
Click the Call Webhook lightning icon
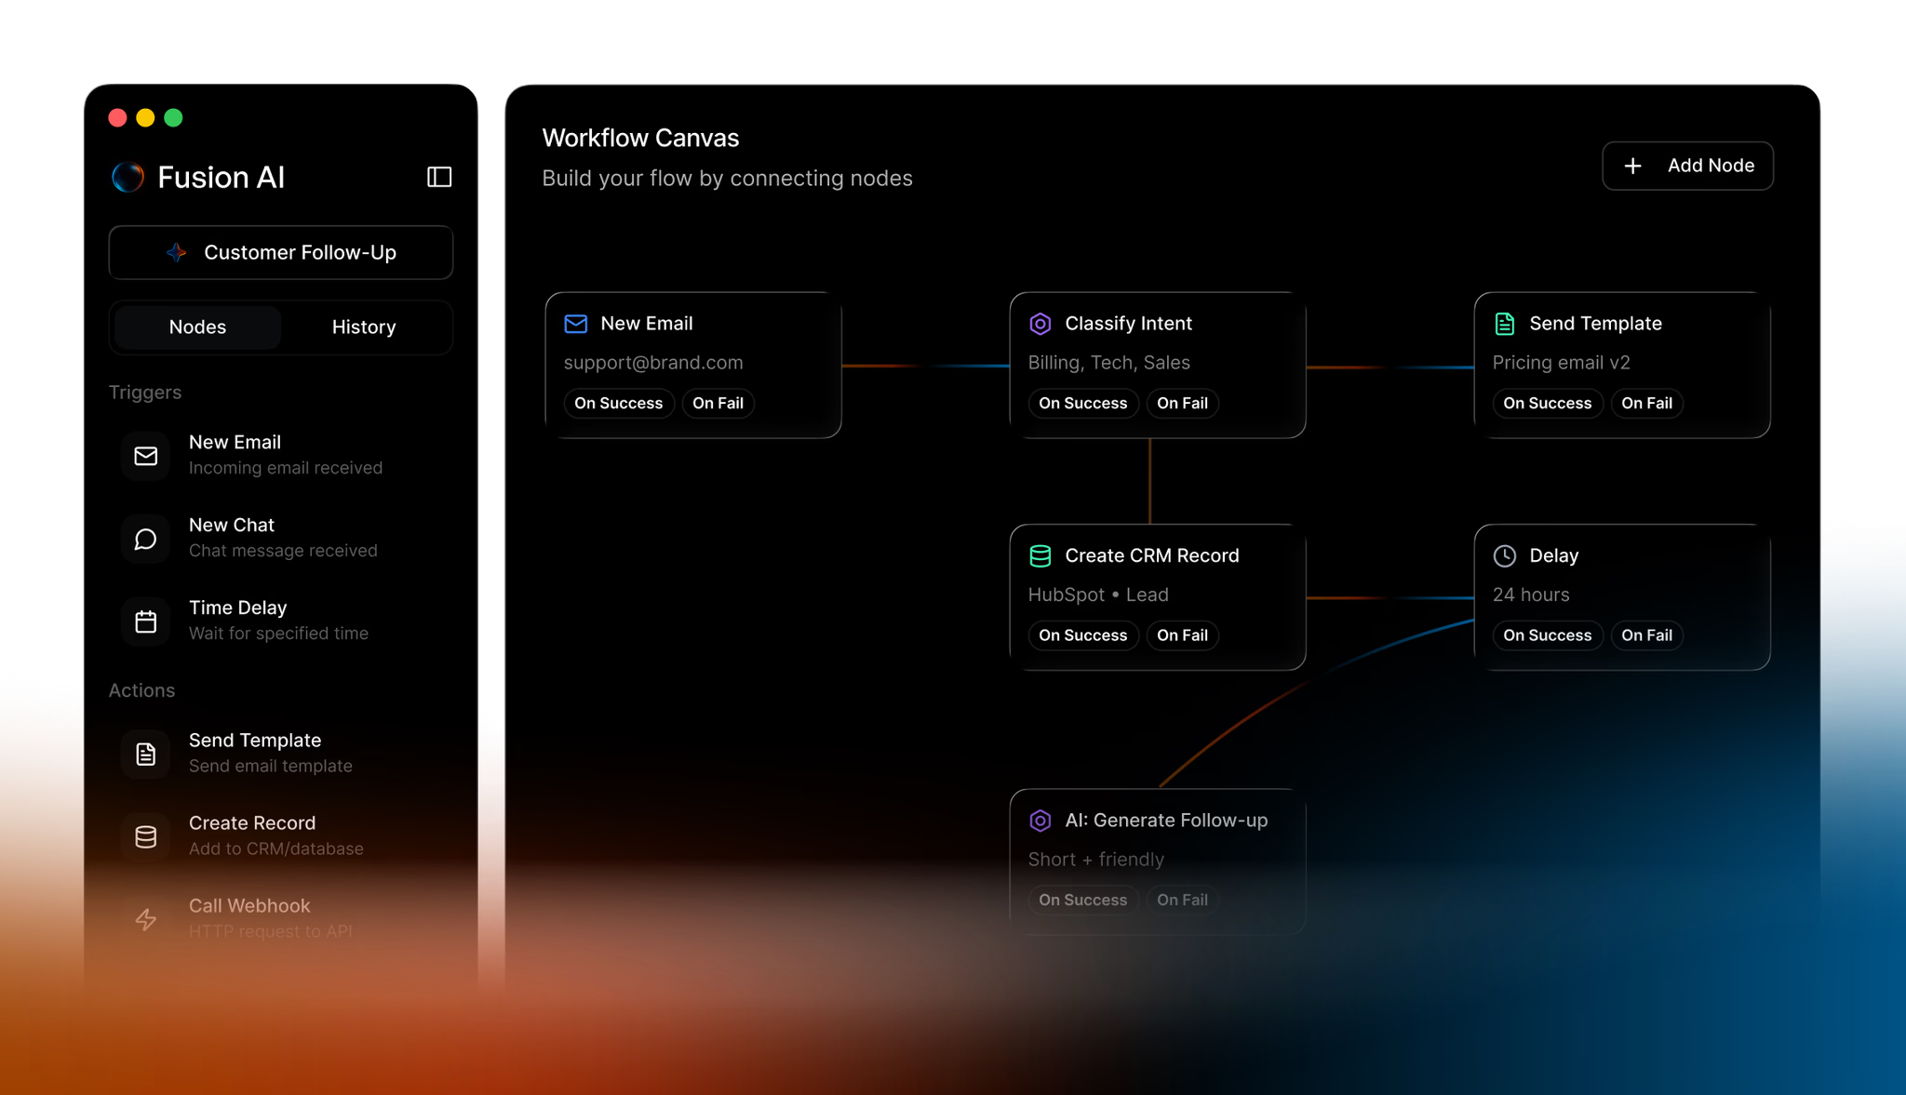[146, 919]
